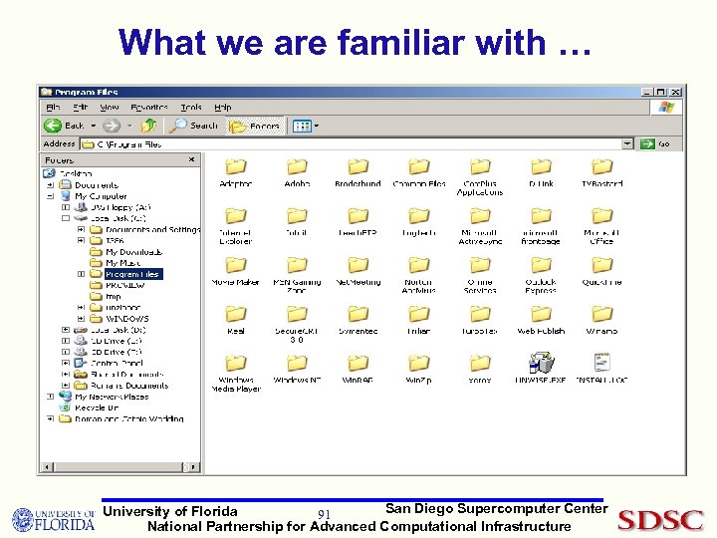This screenshot has height=538, width=717.
Task: Click the green Go button
Action: pos(655,144)
